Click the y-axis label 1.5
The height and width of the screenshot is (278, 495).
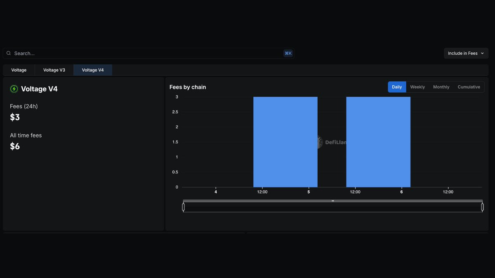pyautogui.click(x=175, y=142)
